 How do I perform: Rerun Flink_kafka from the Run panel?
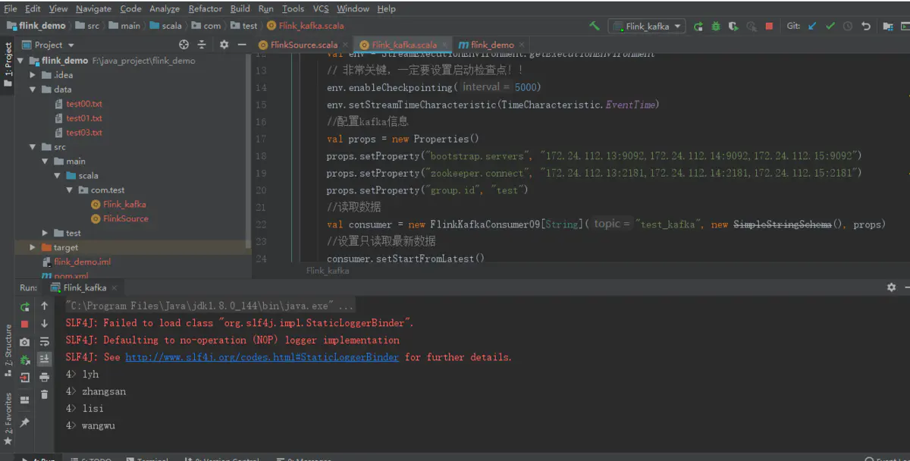[x=25, y=306]
